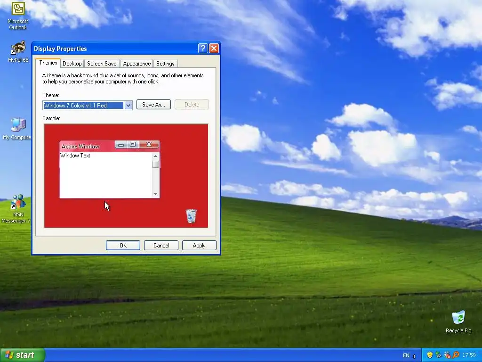
Task: Click the Safely Remove Hardware tray icon
Action: click(438, 355)
